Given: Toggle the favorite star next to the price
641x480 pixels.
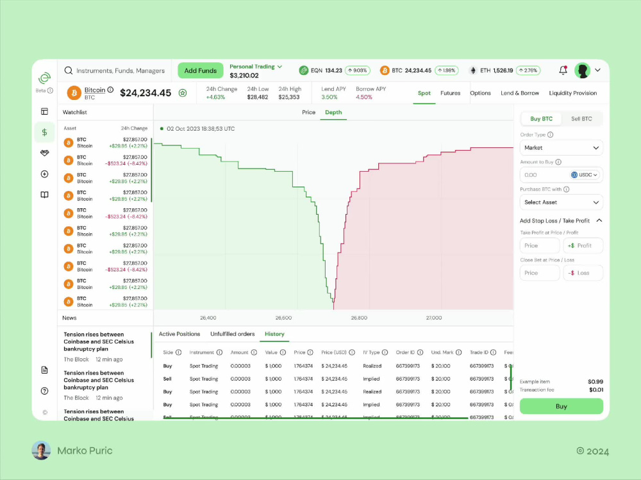Looking at the screenshot, I should tap(183, 93).
